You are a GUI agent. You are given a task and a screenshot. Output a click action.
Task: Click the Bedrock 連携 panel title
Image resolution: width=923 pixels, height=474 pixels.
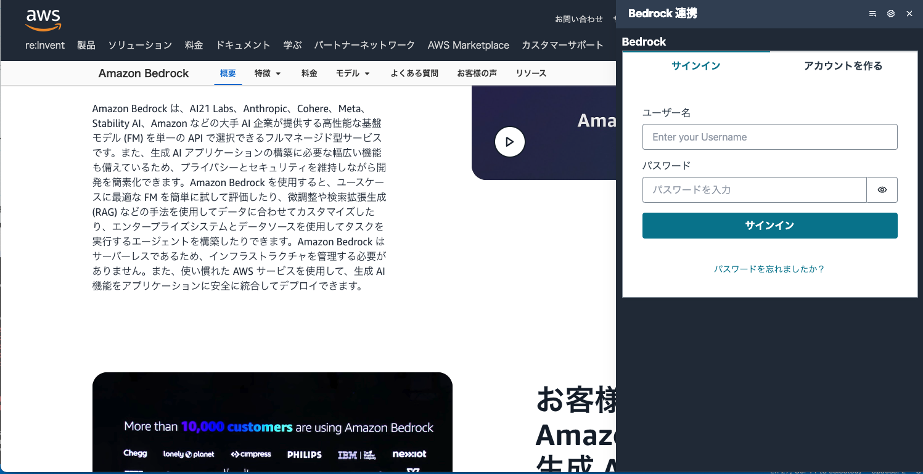(x=663, y=14)
